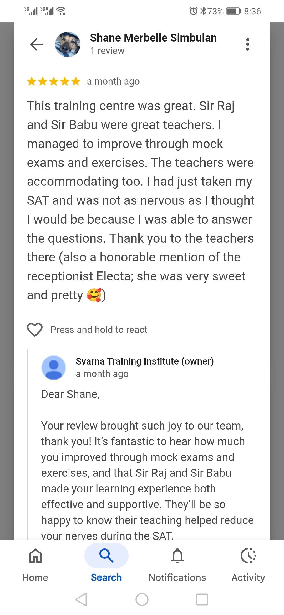This screenshot has width=284, height=615.
Task: Tap the Svarna Training Institute owner avatar
Action: click(54, 367)
